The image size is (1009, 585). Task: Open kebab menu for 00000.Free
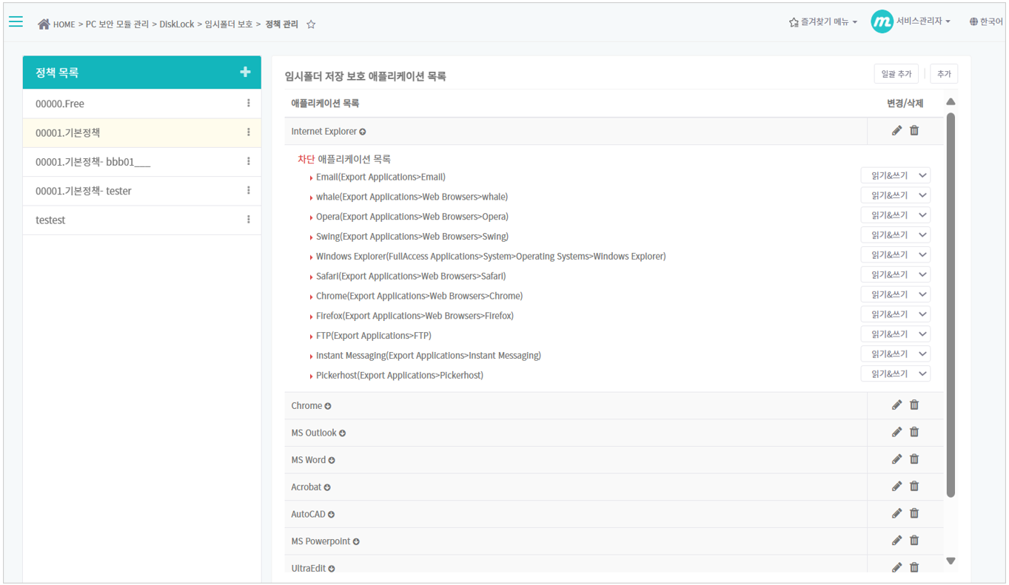coord(249,104)
